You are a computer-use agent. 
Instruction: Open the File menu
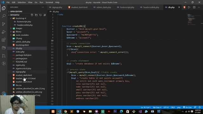point(8,2)
